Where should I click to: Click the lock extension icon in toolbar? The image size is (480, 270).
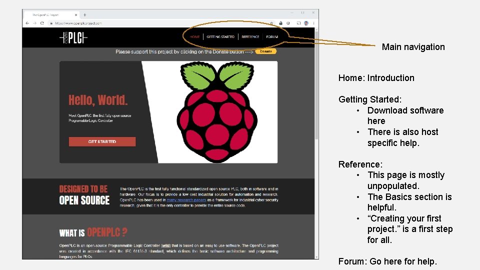[x=280, y=23]
